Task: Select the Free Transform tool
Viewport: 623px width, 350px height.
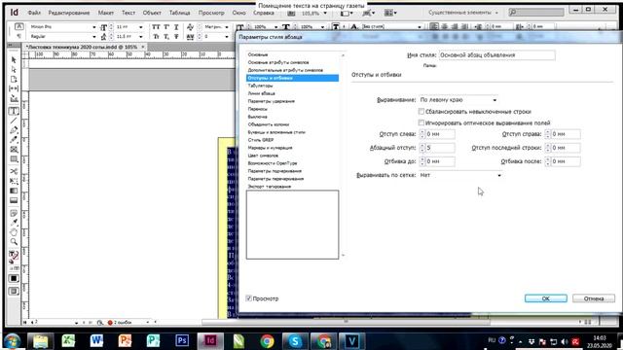Action: (x=14, y=181)
